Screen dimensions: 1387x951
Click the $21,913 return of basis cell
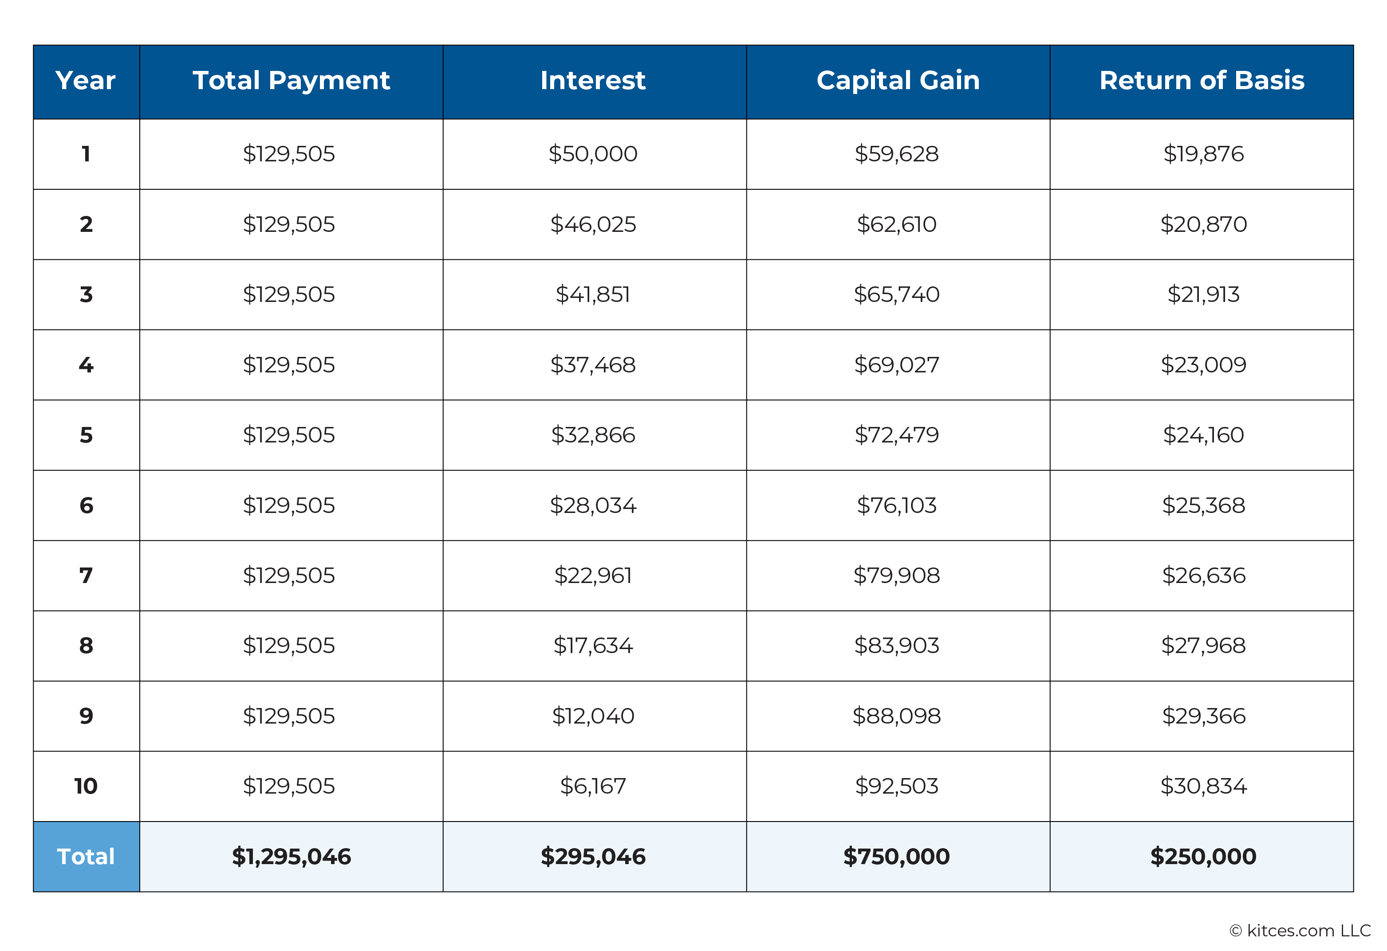(1203, 294)
